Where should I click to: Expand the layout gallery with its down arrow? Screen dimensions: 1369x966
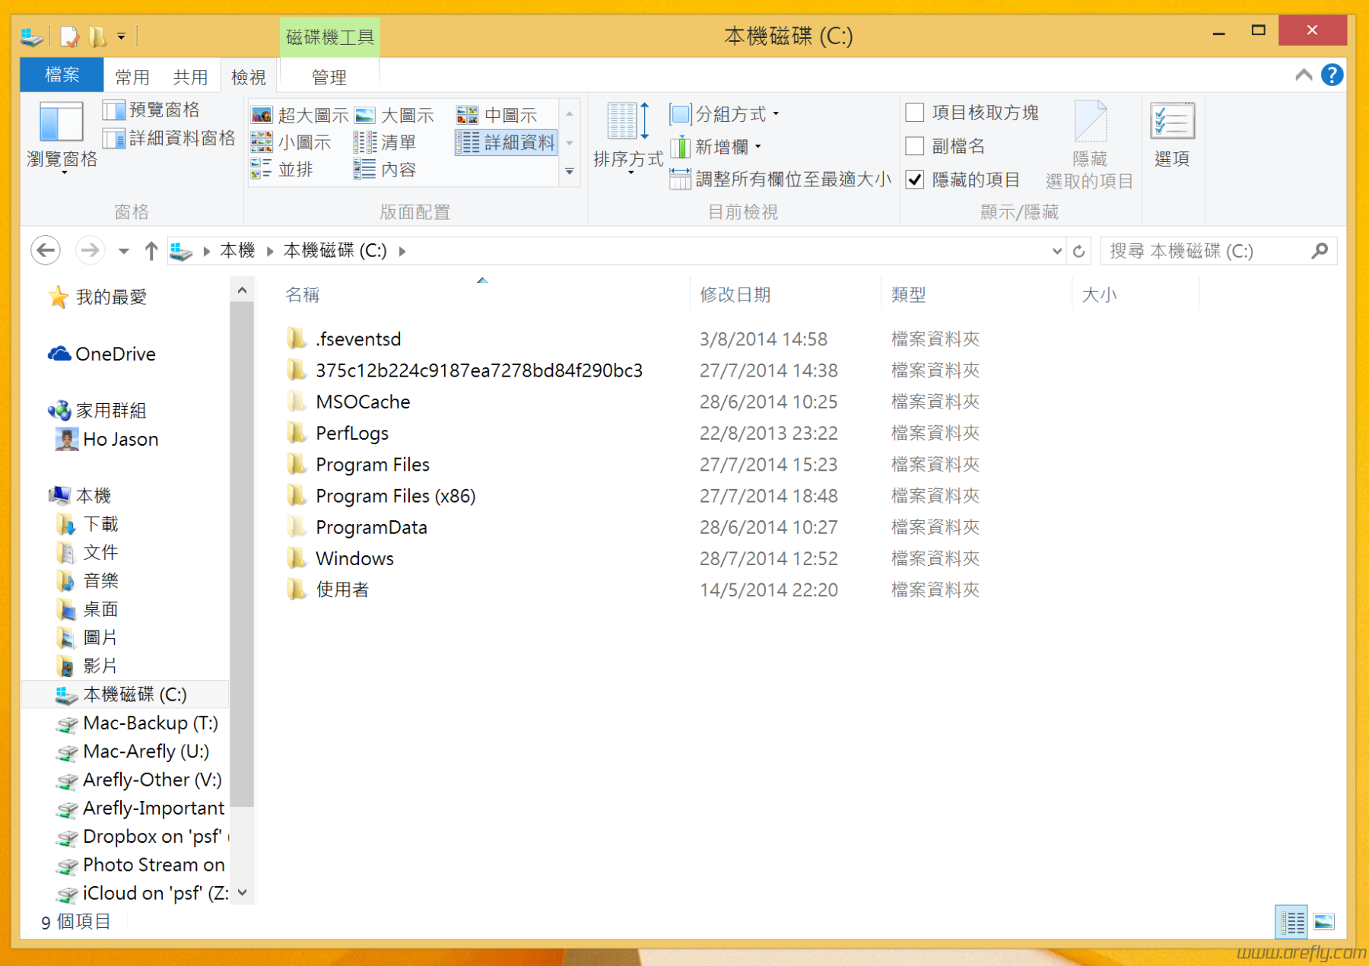tap(569, 172)
